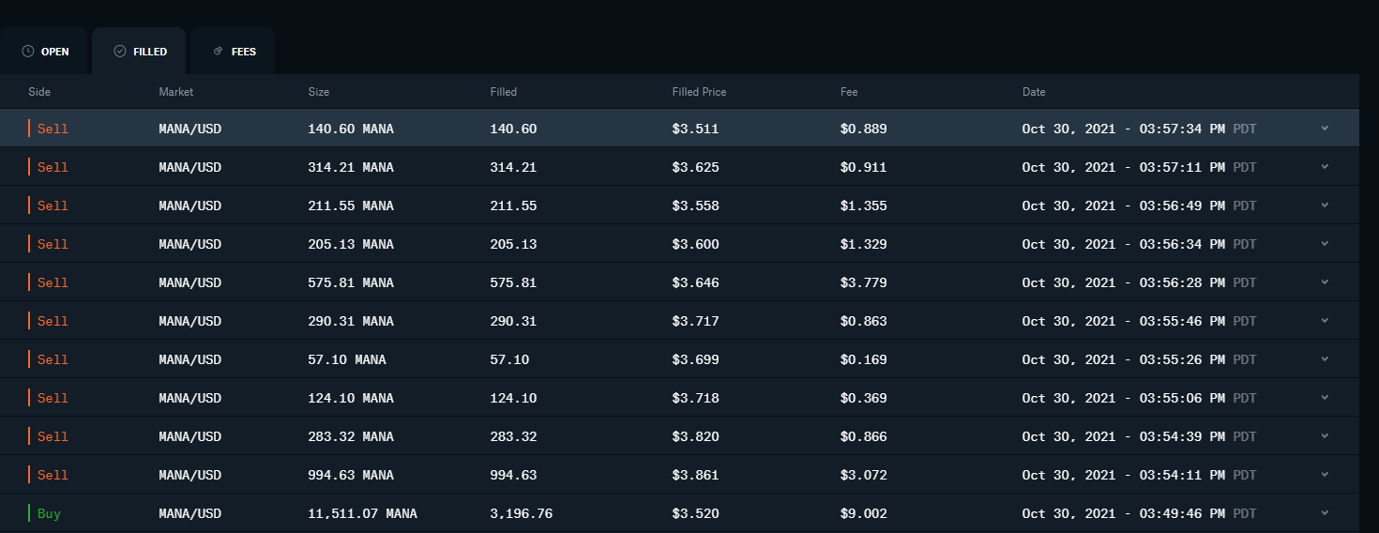Click the checkmark icon on Filled tab
The height and width of the screenshot is (533, 1379).
click(x=120, y=52)
